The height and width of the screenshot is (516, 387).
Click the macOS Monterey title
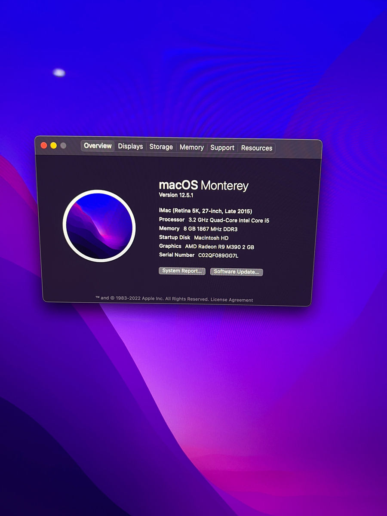pyautogui.click(x=204, y=185)
